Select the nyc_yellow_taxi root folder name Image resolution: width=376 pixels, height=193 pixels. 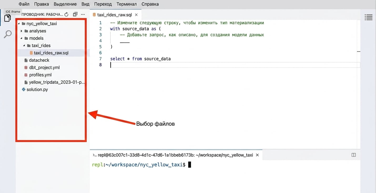tap(42, 24)
